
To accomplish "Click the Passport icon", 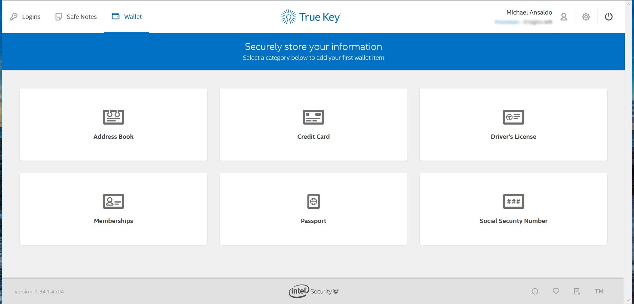I will (x=313, y=201).
